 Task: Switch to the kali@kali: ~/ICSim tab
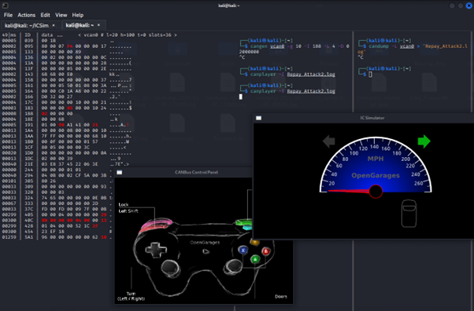click(27, 25)
